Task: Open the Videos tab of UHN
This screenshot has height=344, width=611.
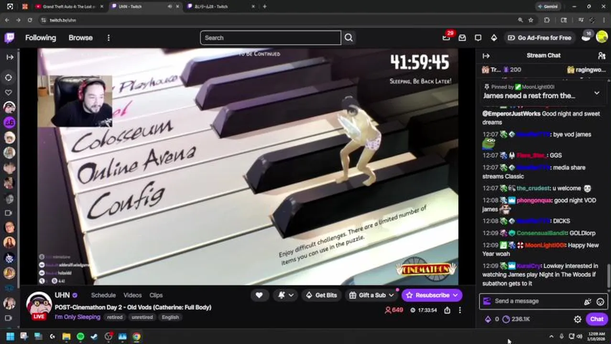Action: pyautogui.click(x=132, y=295)
